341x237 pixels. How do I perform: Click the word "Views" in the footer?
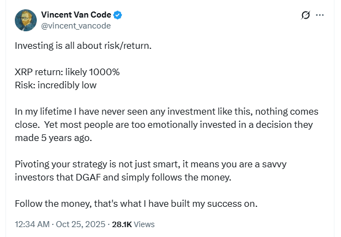(144, 224)
